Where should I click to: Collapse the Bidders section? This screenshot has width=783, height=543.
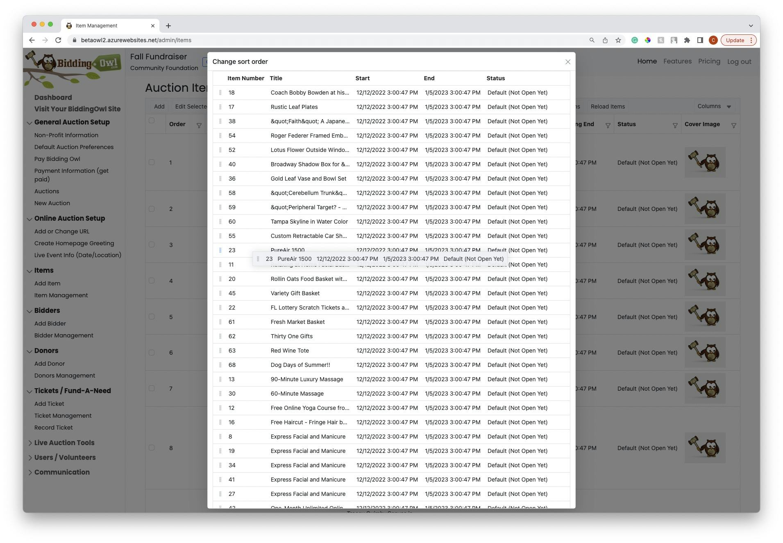(x=30, y=311)
